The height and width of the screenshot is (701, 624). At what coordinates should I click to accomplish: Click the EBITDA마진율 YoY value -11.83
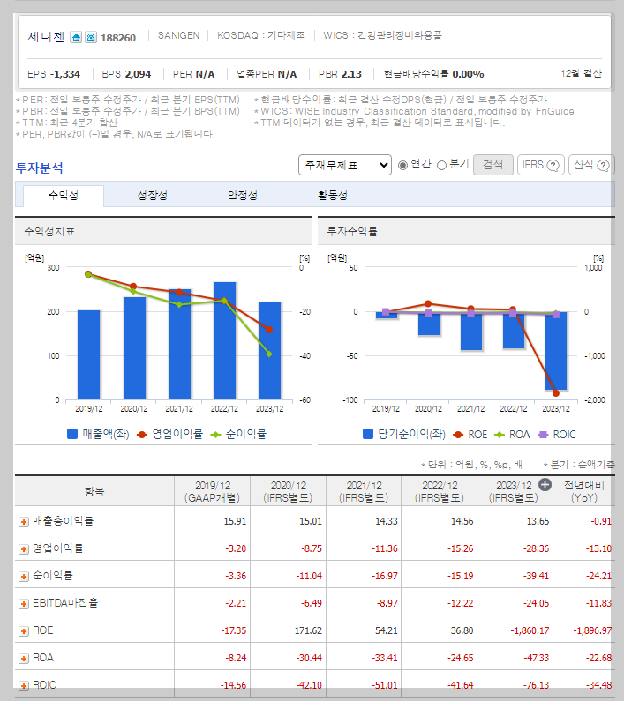(599, 603)
